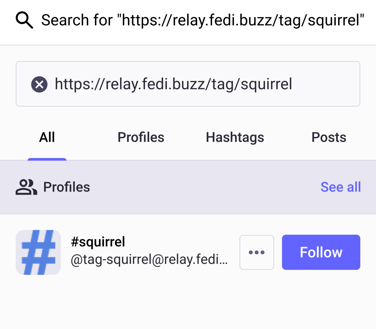376x329 pixels.
Task: Show the Posts tab results
Action: click(329, 137)
